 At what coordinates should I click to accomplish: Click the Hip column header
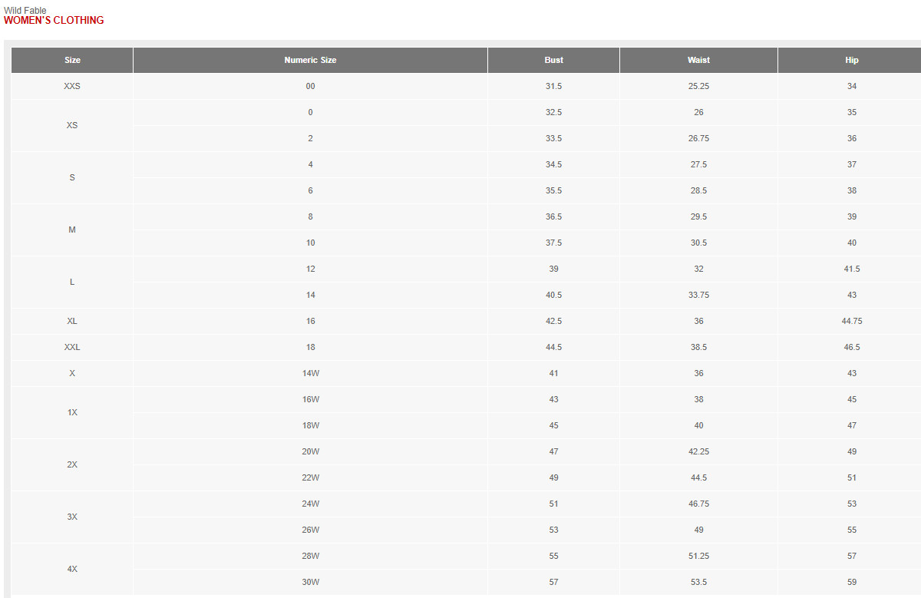pyautogui.click(x=851, y=61)
